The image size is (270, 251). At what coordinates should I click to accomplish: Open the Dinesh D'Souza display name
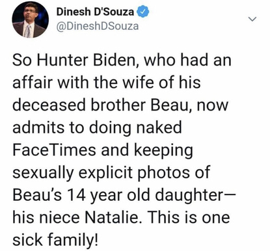point(96,12)
